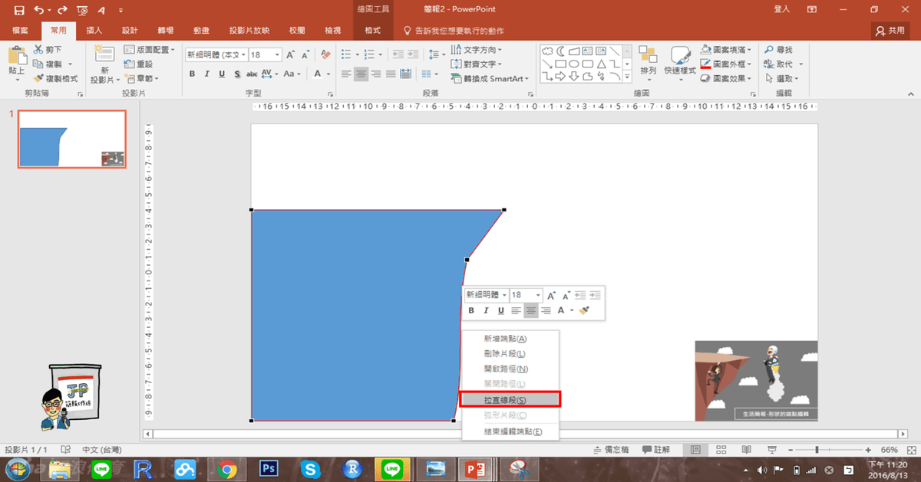Screen dimensions: 921x482
Task: Toggle Strikethrough (abc) in ribbon
Action: 251,74
